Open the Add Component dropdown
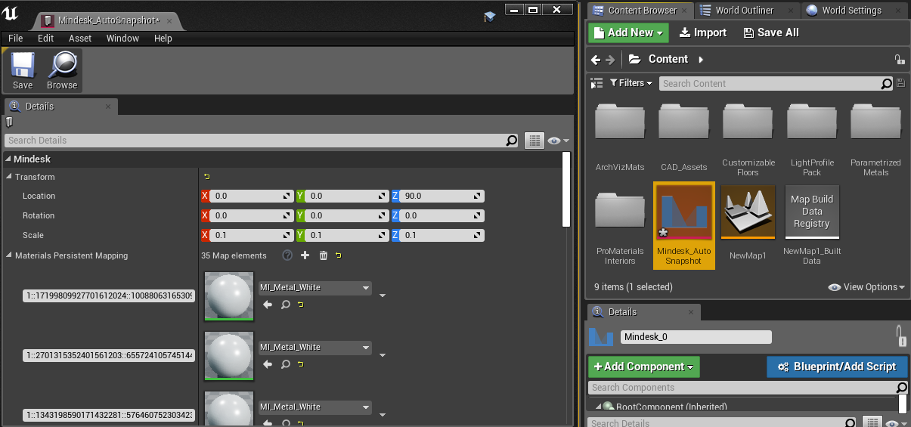 [644, 367]
